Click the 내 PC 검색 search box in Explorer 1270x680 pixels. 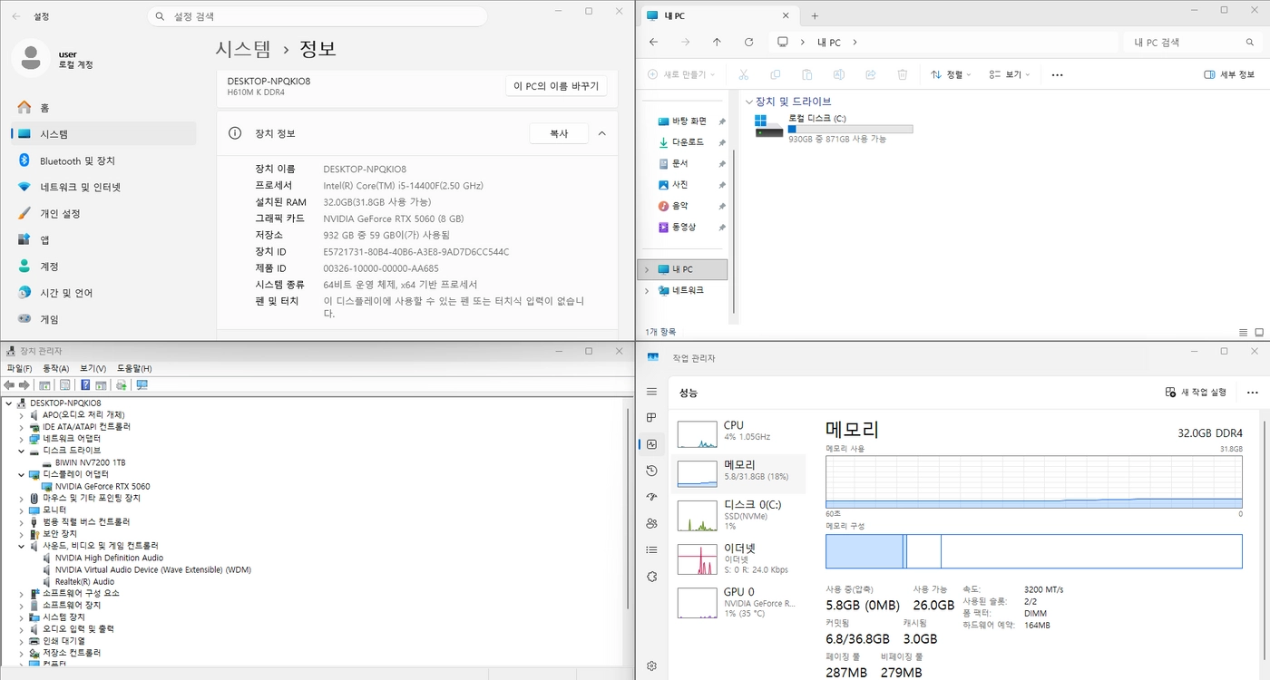click(1191, 43)
